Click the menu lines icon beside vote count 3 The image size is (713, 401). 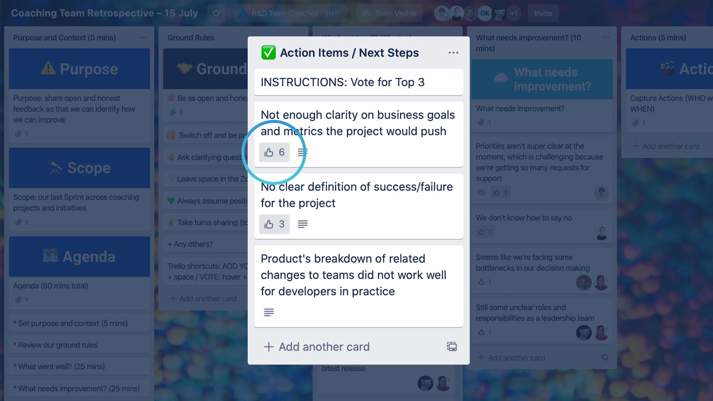pos(303,224)
